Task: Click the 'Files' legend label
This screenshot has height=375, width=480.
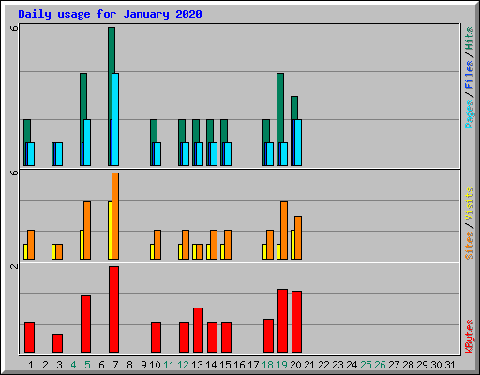Action: pyautogui.click(x=469, y=75)
